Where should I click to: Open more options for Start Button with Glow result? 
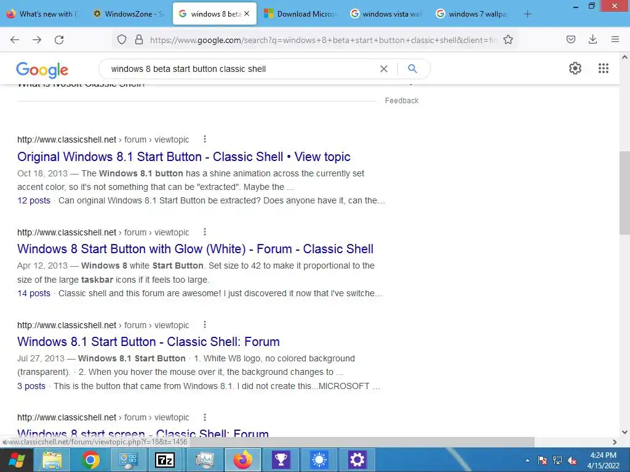point(205,232)
